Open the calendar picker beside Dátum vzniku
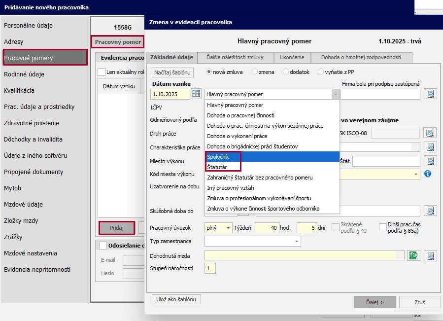The image size is (443, 321). tap(196, 94)
